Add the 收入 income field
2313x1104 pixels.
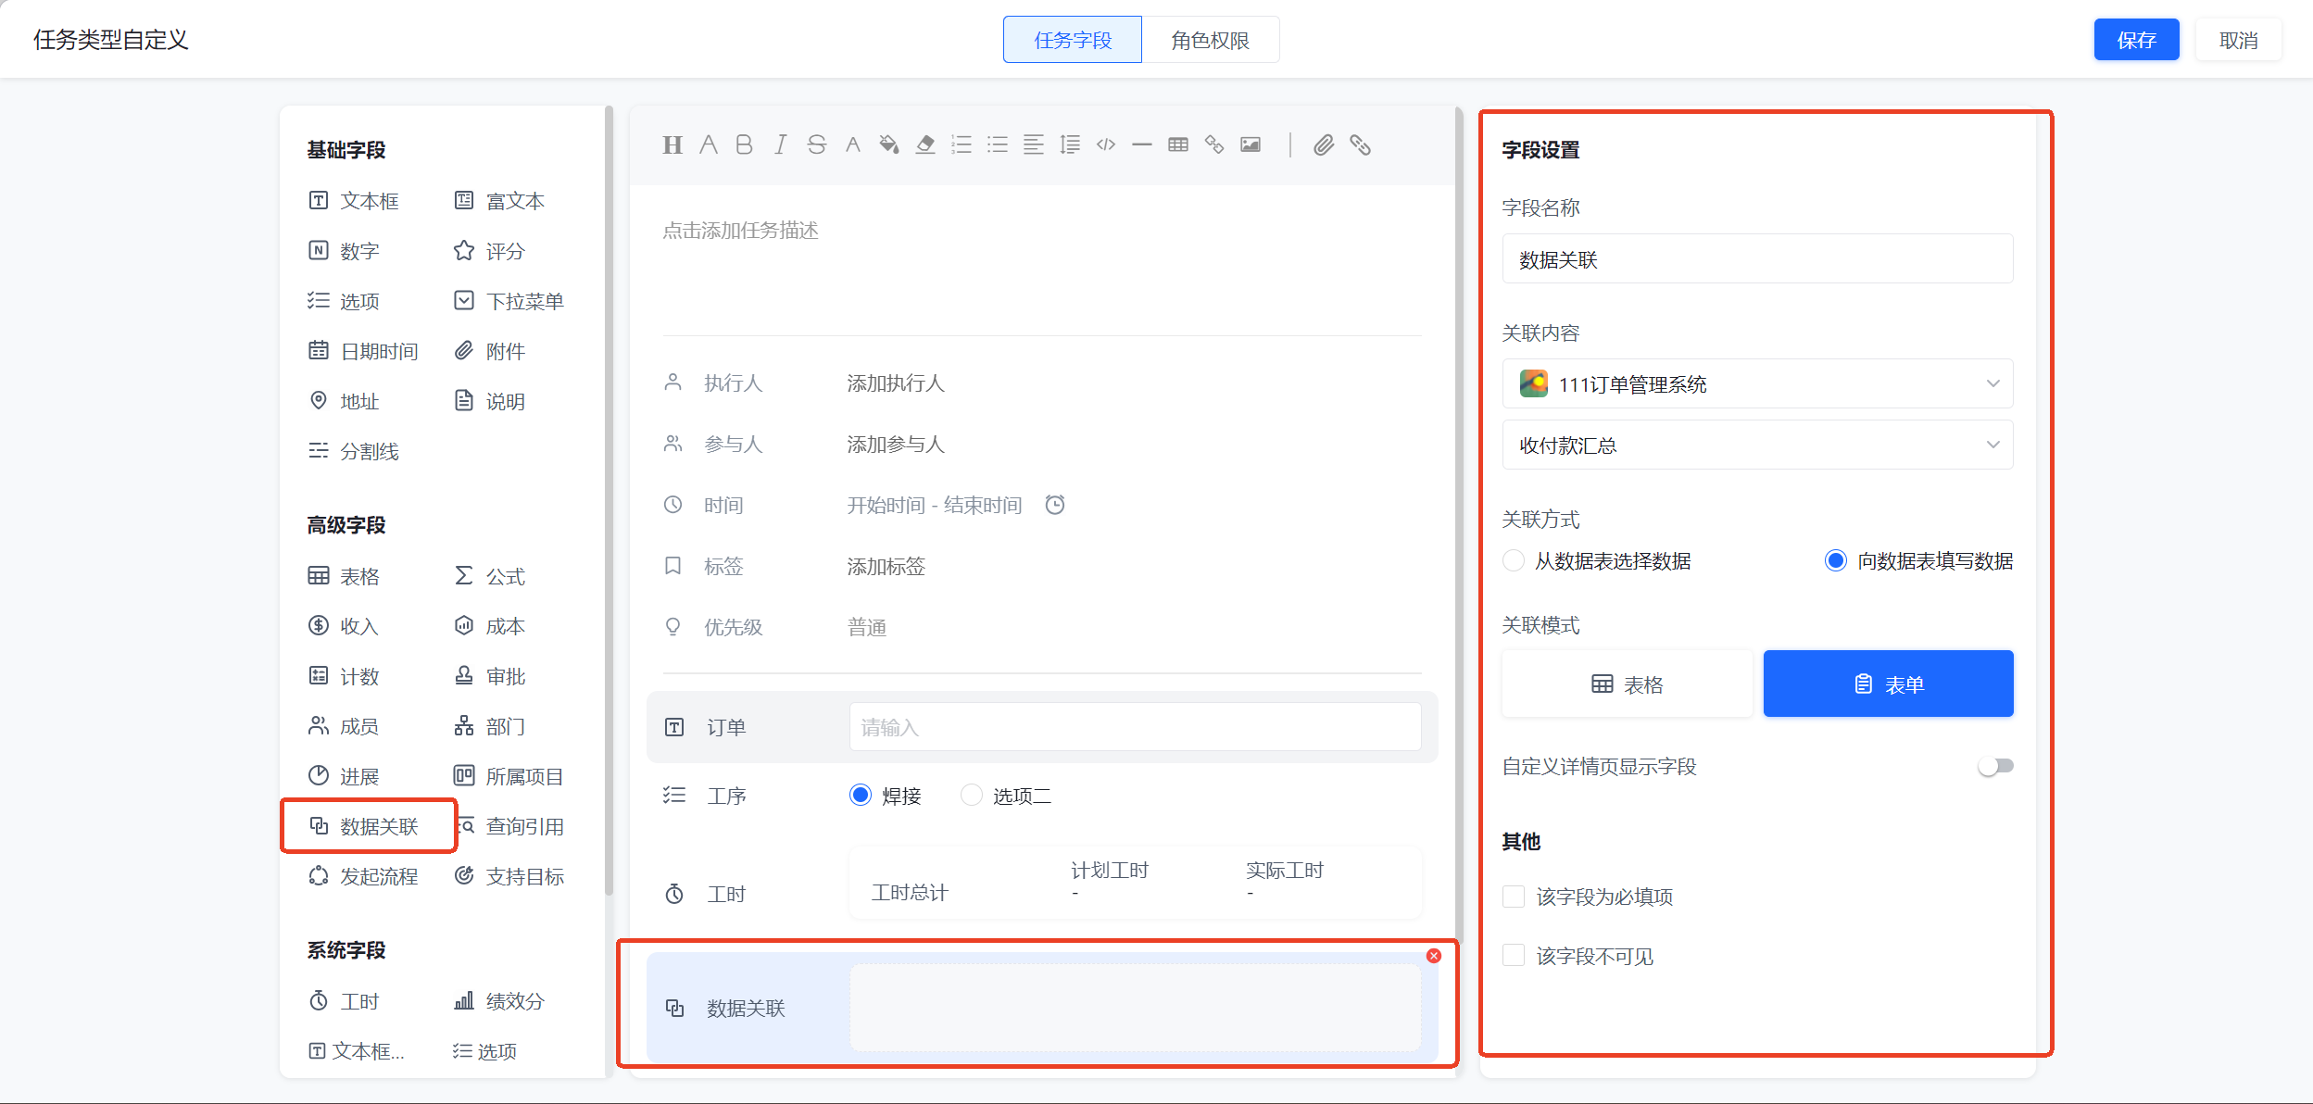(343, 626)
